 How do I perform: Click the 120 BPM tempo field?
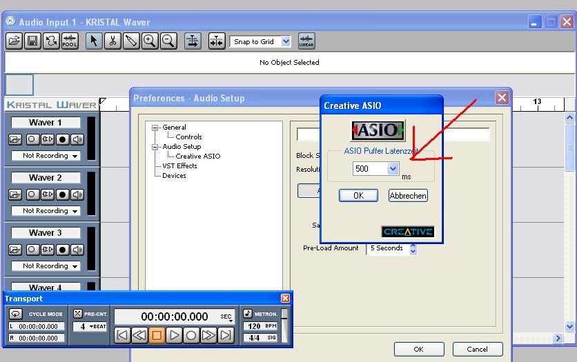[x=260, y=326]
